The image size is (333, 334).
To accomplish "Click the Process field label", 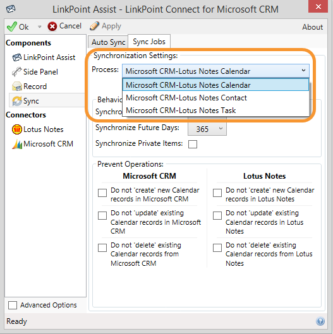I will [105, 69].
